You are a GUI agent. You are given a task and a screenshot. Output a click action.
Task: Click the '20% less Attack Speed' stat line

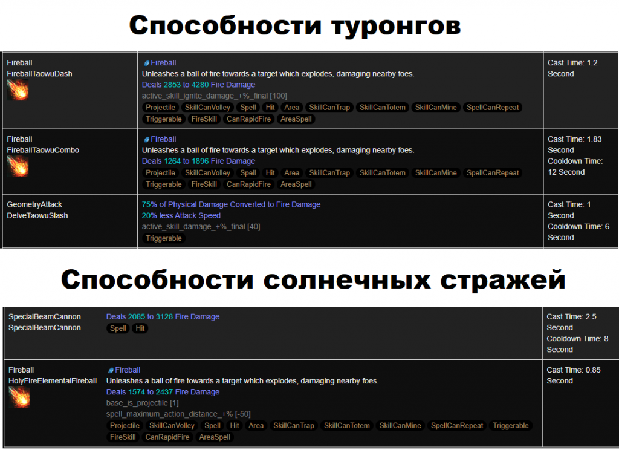pos(181,215)
